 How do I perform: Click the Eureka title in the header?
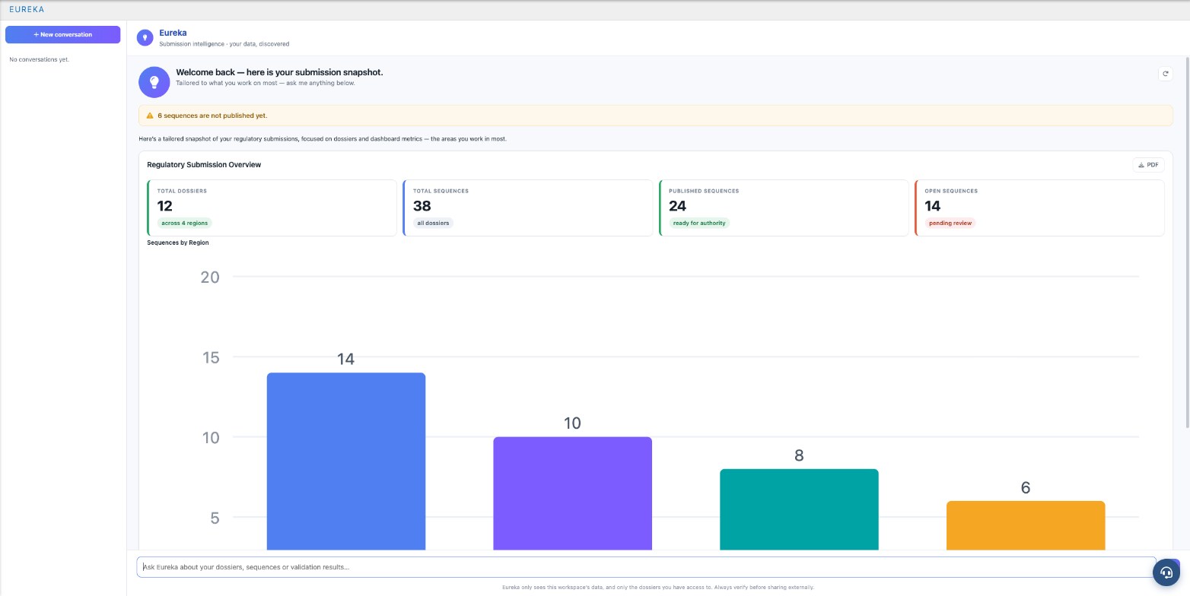173,33
